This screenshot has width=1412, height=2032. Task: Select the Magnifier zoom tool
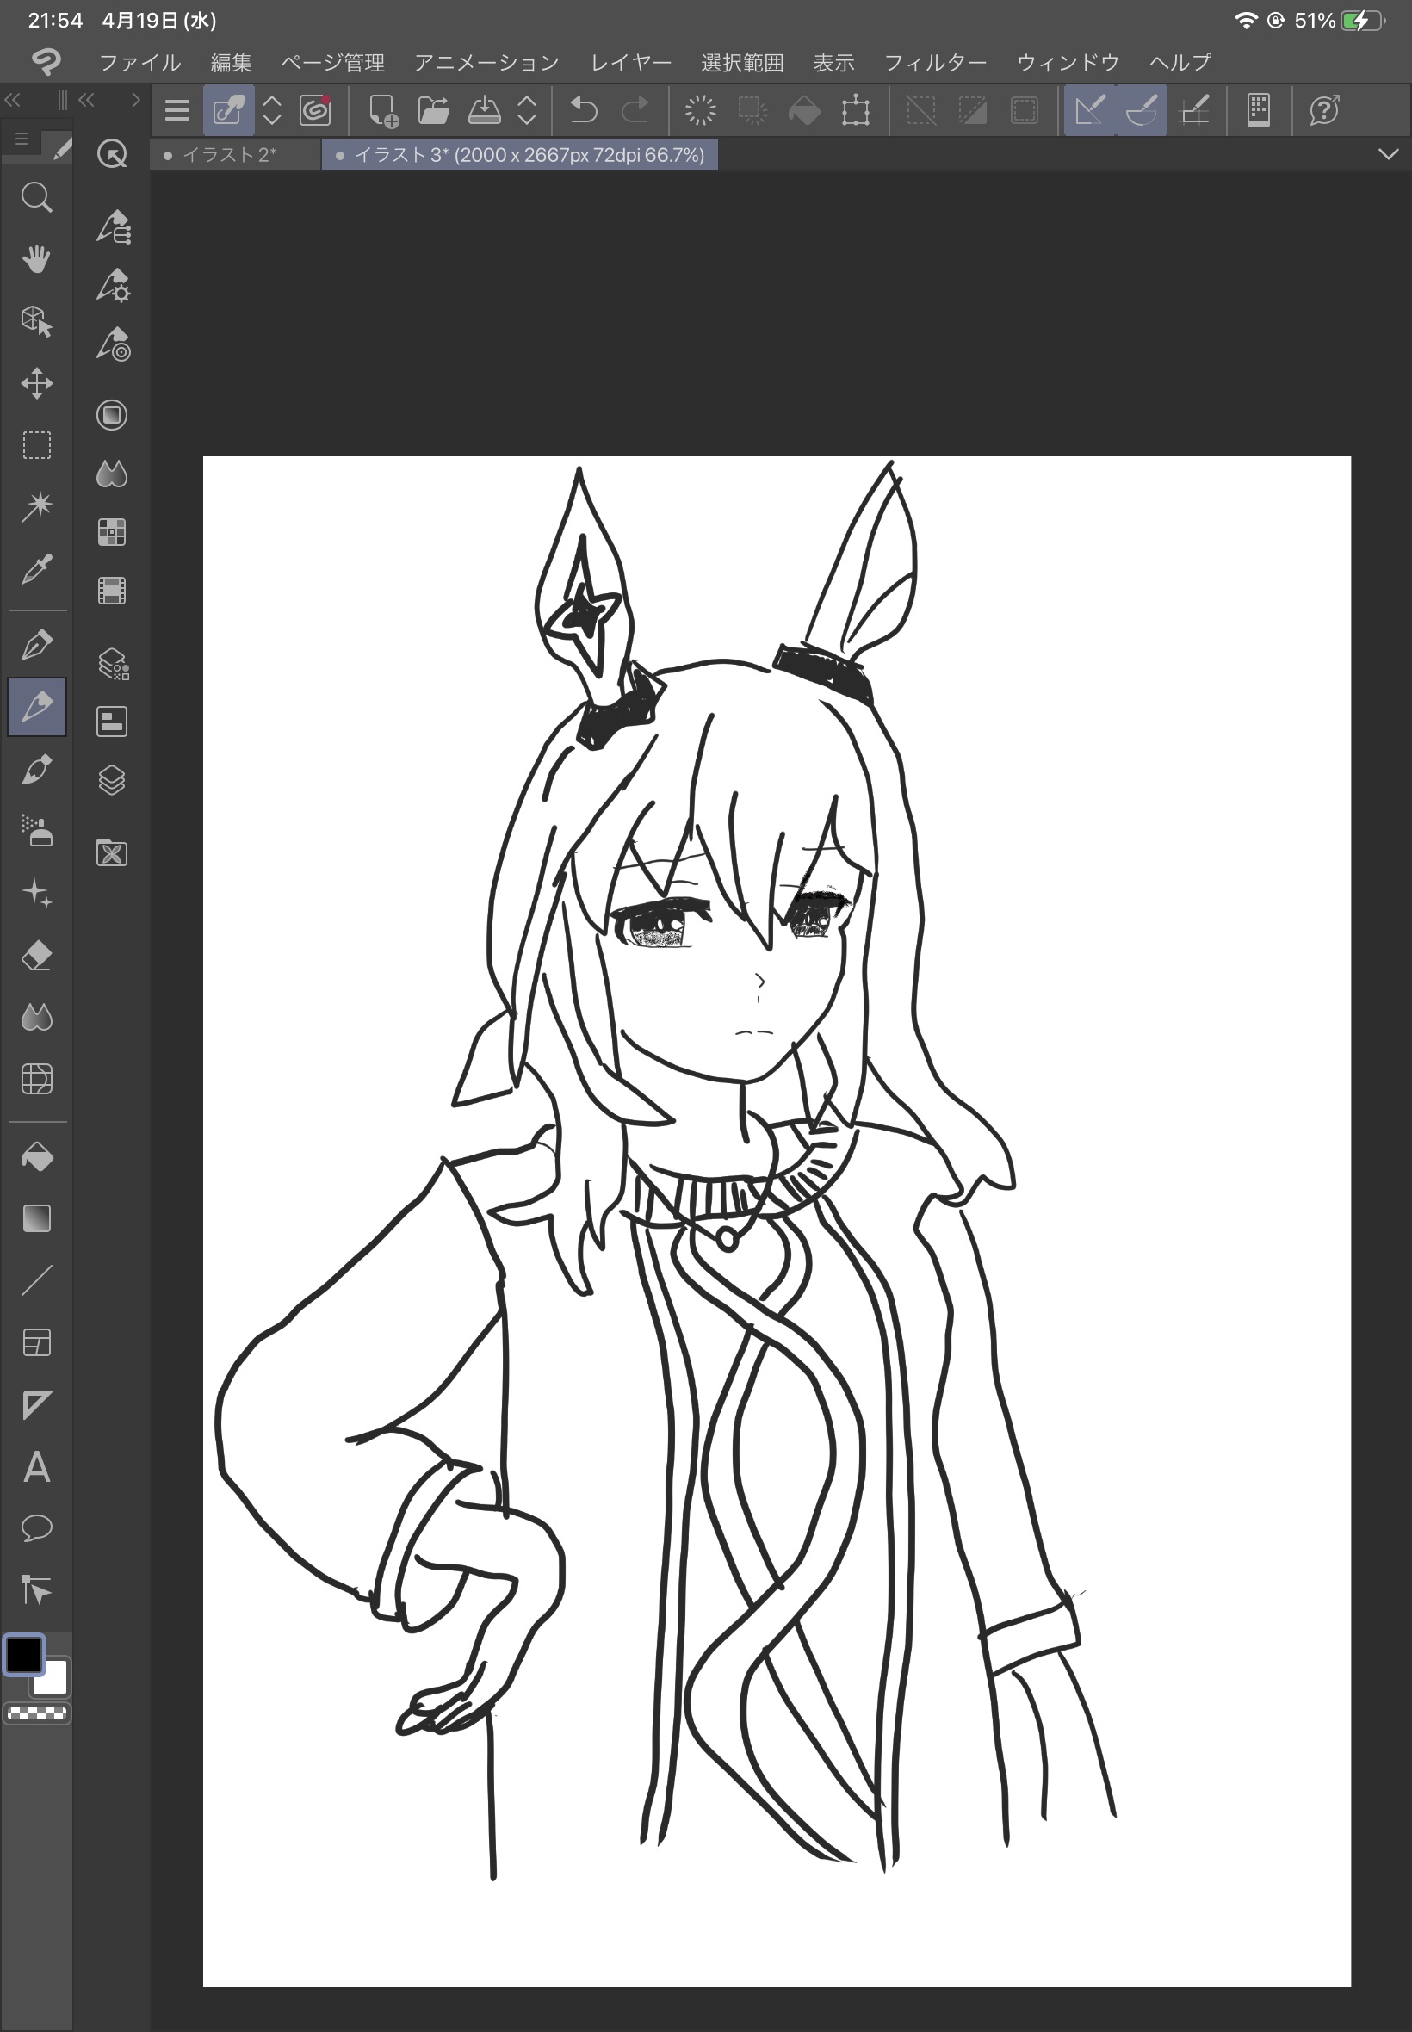coord(36,197)
